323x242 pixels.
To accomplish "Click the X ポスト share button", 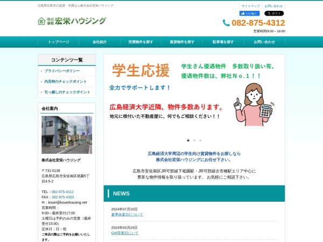I will pyautogui.click(x=274, y=13).
